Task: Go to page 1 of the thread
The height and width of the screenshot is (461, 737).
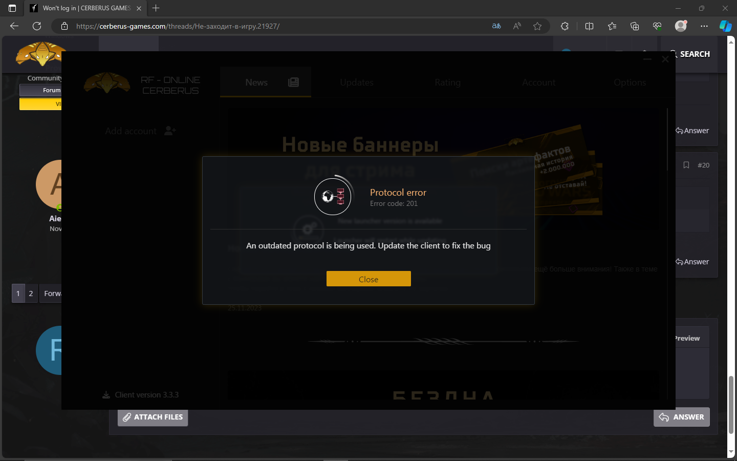Action: coord(18,294)
